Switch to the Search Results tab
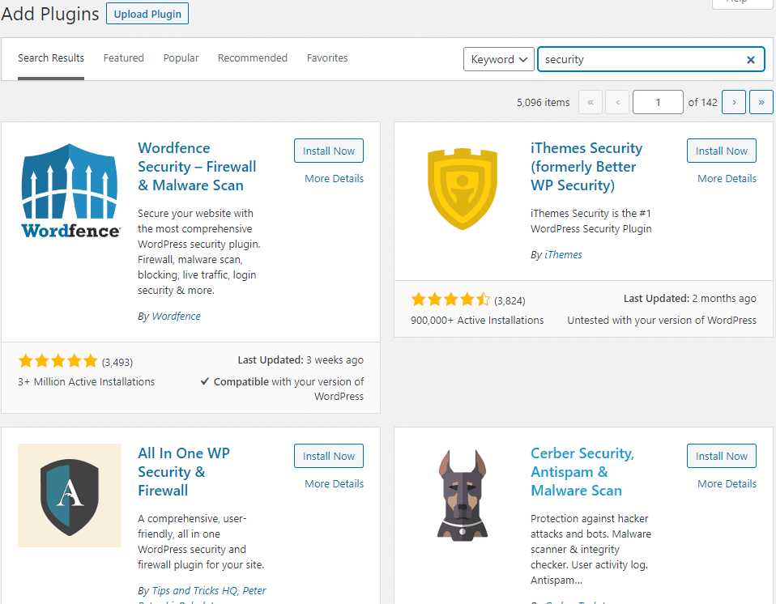 click(x=51, y=57)
